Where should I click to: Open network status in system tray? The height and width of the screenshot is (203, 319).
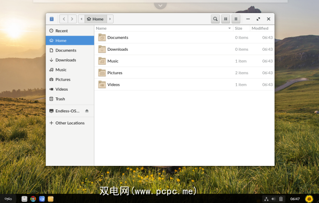pos(266,199)
